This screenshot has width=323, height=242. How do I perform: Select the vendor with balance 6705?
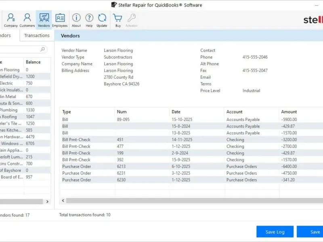coord(24,144)
